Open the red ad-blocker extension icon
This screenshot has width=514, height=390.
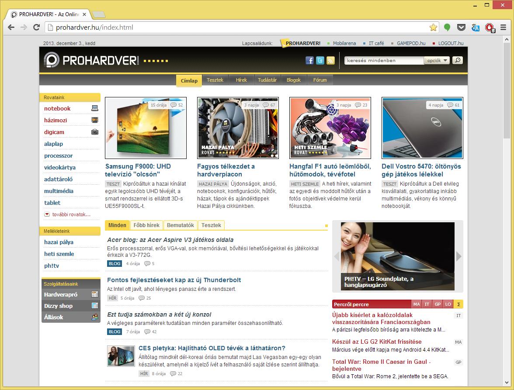(490, 28)
